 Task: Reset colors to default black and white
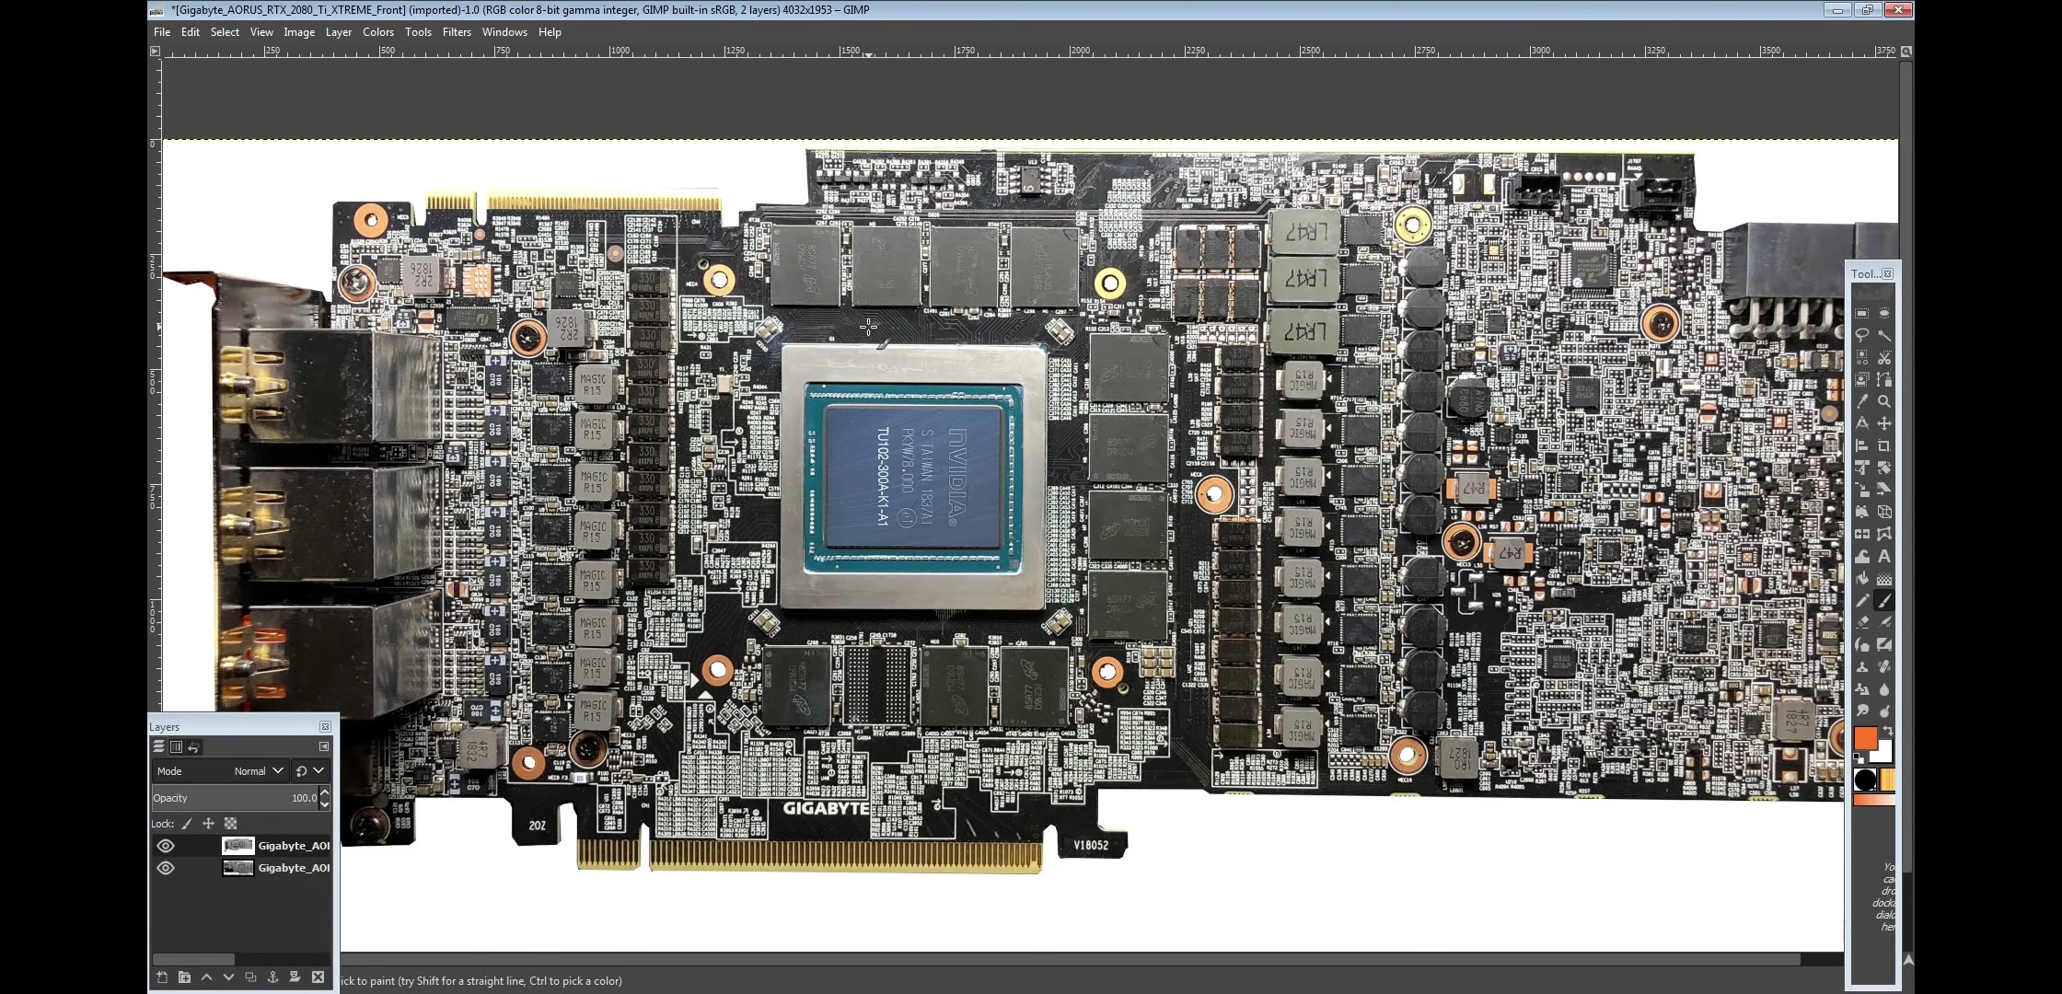[1858, 757]
